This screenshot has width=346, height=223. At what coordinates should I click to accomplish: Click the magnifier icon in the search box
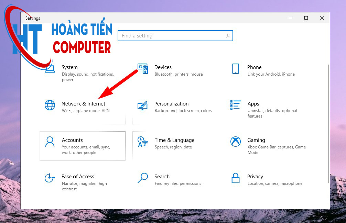(228, 36)
